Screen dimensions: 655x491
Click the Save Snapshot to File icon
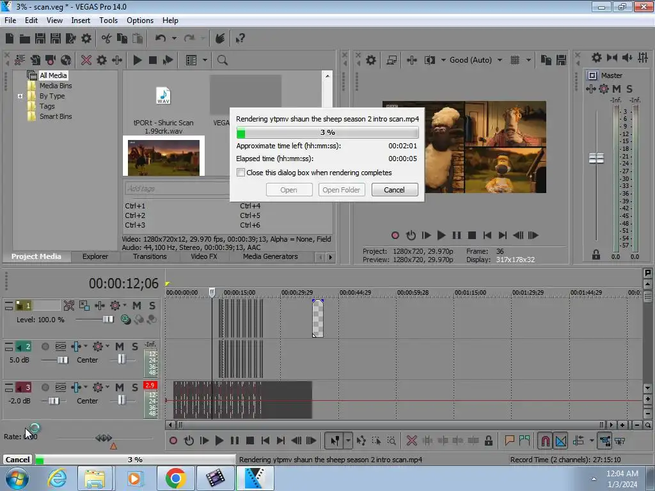[x=562, y=60]
